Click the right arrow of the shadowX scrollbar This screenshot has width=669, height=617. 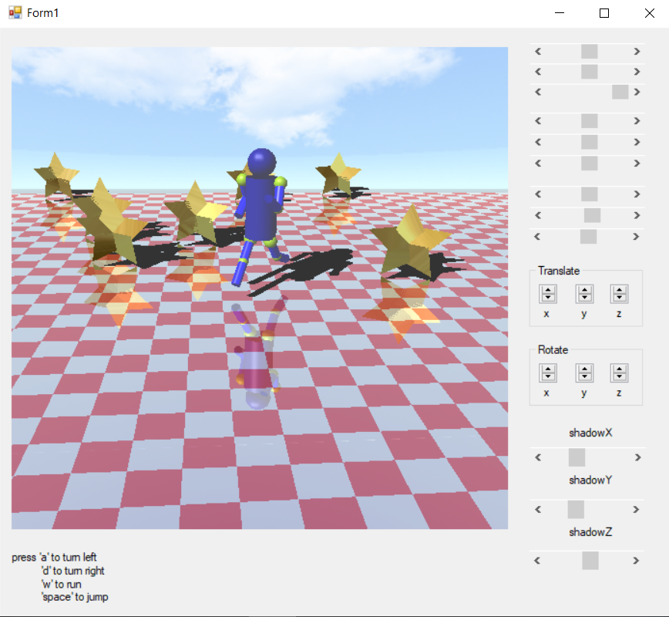(637, 457)
